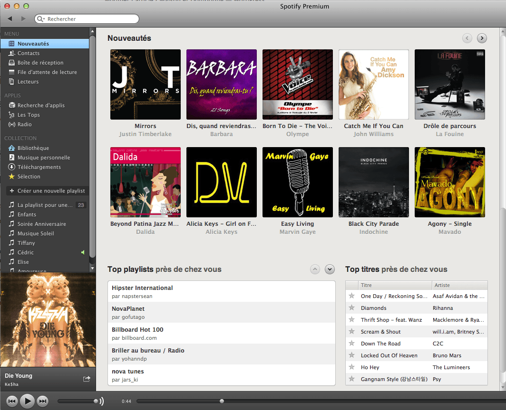The height and width of the screenshot is (410, 506).
Task: Click the Bibliothèque house icon
Action: click(x=11, y=148)
